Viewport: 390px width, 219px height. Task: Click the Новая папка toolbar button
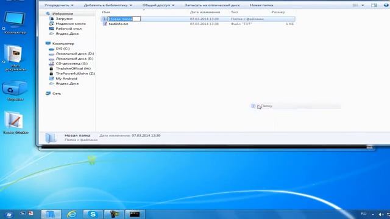[261, 5]
